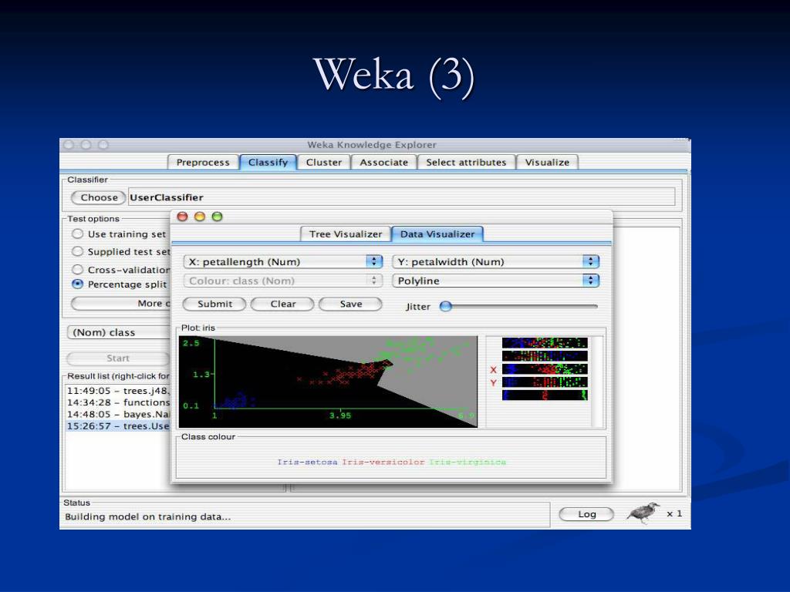Click the UserClassifier name field
The image size is (790, 592).
(401, 197)
